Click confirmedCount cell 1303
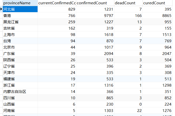 95,111
